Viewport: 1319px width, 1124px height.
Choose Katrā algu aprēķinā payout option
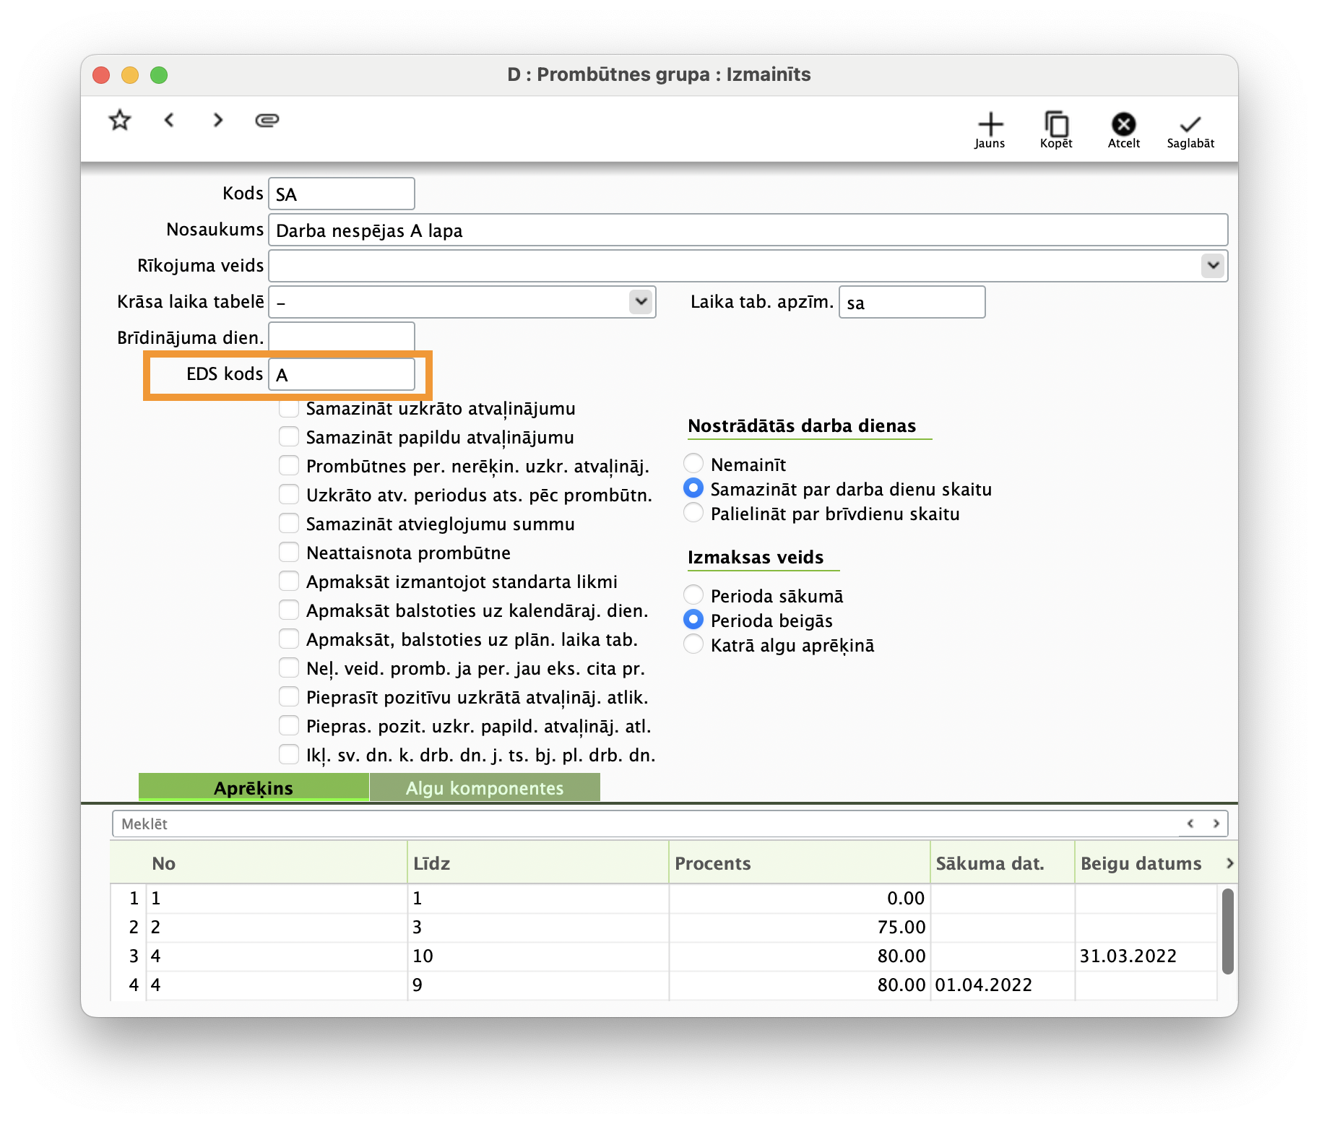tap(693, 644)
